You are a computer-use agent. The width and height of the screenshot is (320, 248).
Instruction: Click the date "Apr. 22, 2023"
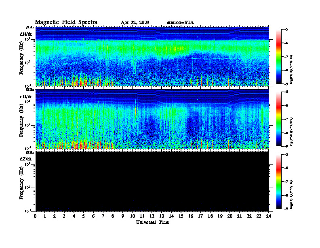(x=135, y=23)
